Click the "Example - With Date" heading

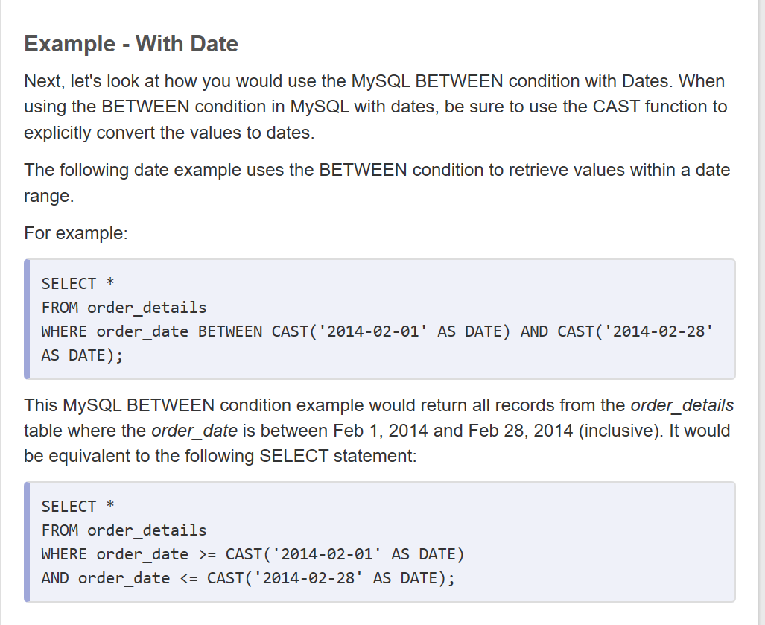pyautogui.click(x=131, y=44)
